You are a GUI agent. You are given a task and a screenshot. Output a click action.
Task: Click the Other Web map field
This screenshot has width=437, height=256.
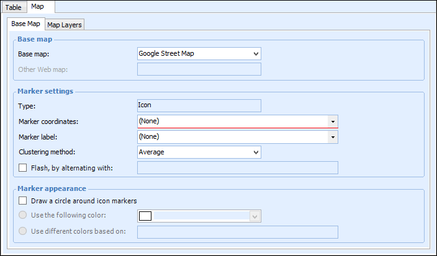(199, 69)
